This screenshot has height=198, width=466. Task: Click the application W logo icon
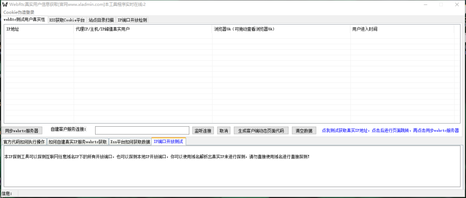pyautogui.click(x=5, y=5)
